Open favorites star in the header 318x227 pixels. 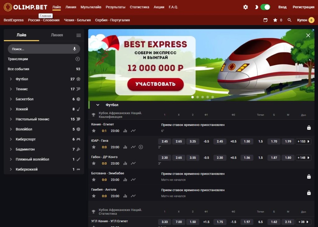tap(275, 20)
